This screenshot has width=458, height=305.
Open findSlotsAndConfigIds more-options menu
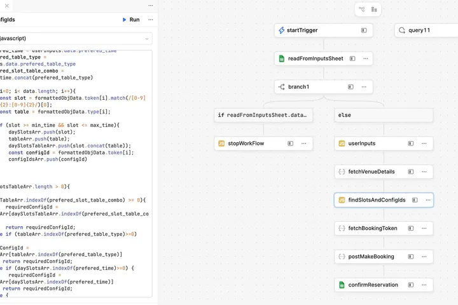[x=428, y=200]
